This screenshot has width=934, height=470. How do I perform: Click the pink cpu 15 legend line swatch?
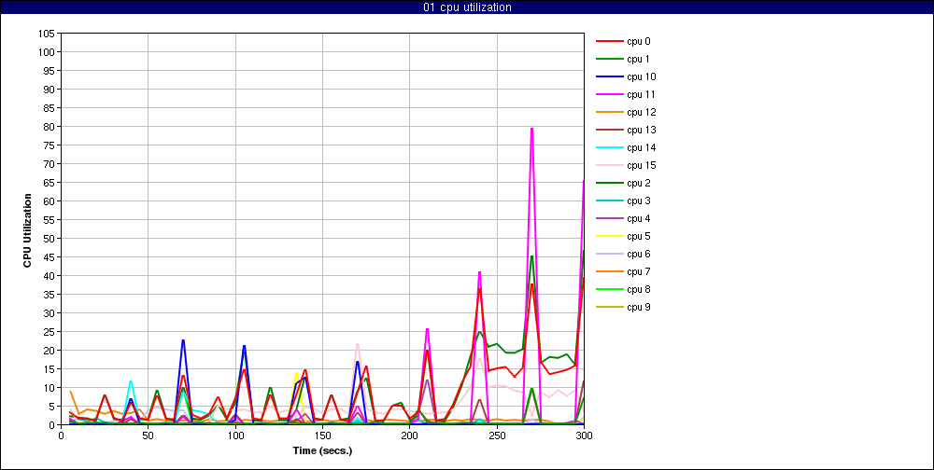(609, 165)
